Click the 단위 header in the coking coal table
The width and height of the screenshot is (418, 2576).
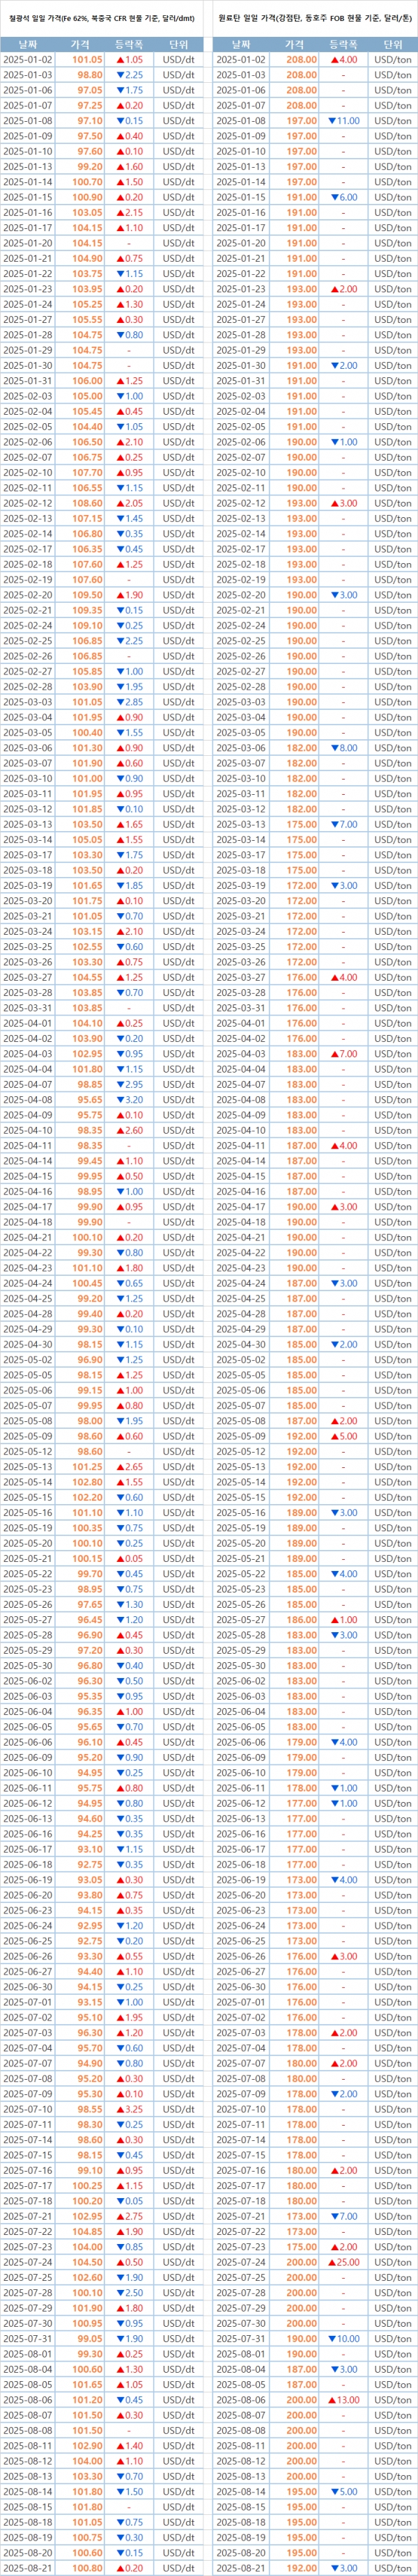click(392, 45)
